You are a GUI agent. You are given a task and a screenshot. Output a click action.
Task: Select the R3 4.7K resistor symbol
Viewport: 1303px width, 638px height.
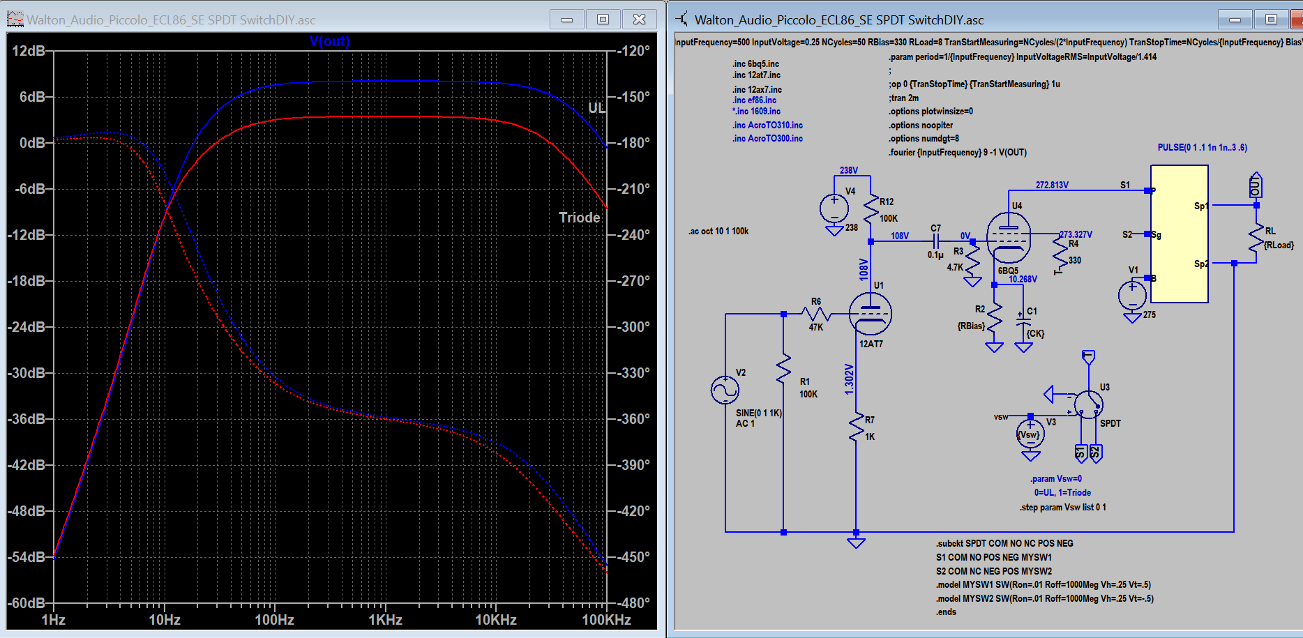click(x=972, y=261)
